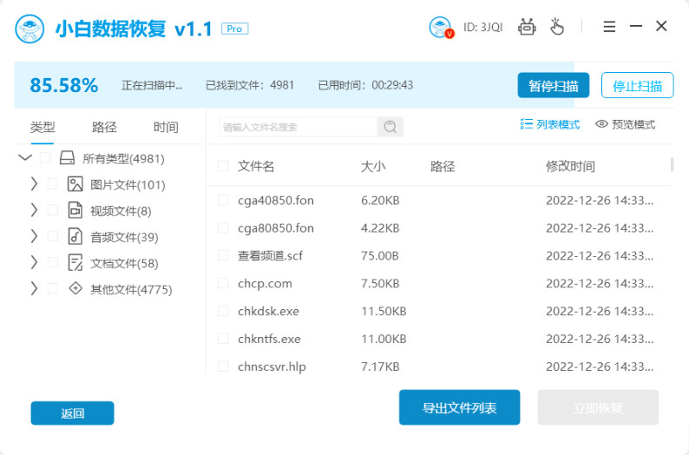Click the search magnifier icon
Screen dimensions: 689x455
390,127
